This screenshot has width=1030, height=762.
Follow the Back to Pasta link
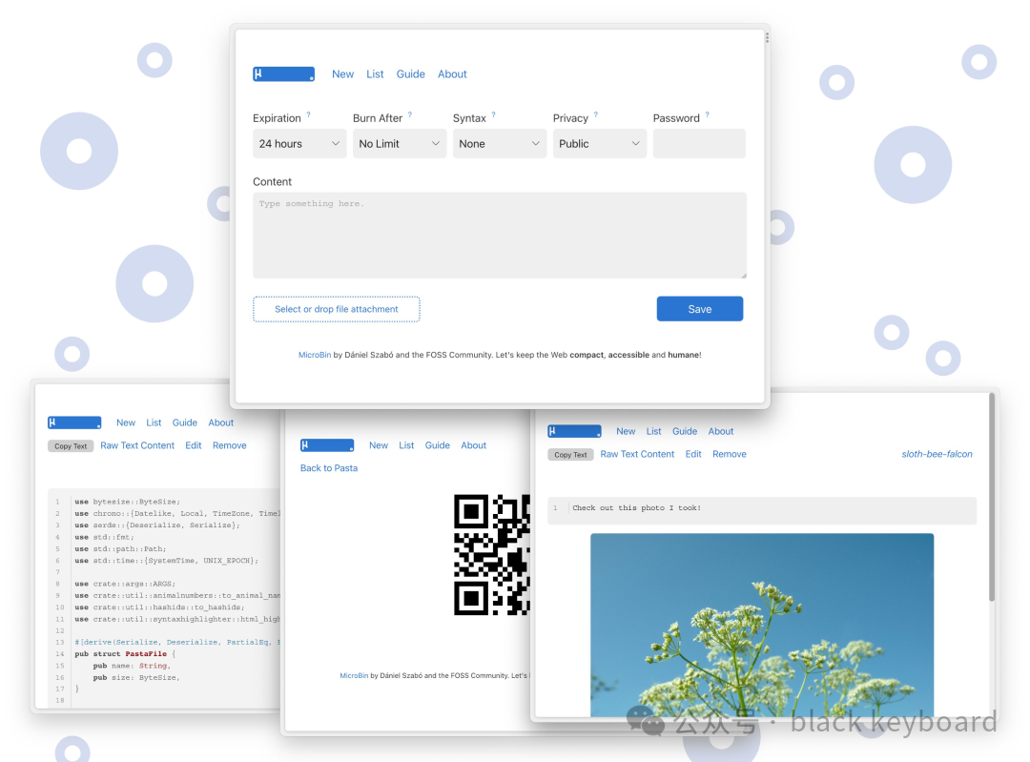point(329,468)
